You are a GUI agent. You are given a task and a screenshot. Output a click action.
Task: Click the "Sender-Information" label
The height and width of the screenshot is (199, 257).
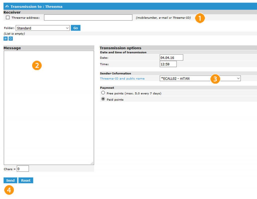(x=115, y=73)
